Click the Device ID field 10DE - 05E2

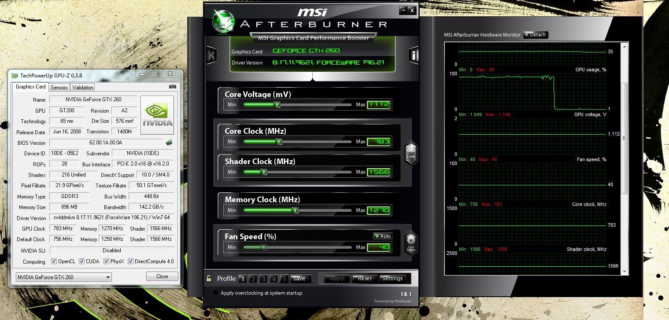click(x=64, y=154)
